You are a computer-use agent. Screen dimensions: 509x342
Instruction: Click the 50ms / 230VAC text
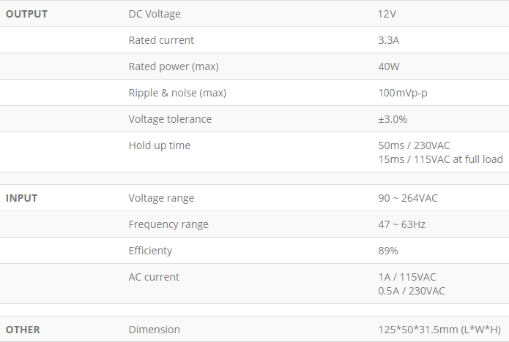tap(414, 145)
